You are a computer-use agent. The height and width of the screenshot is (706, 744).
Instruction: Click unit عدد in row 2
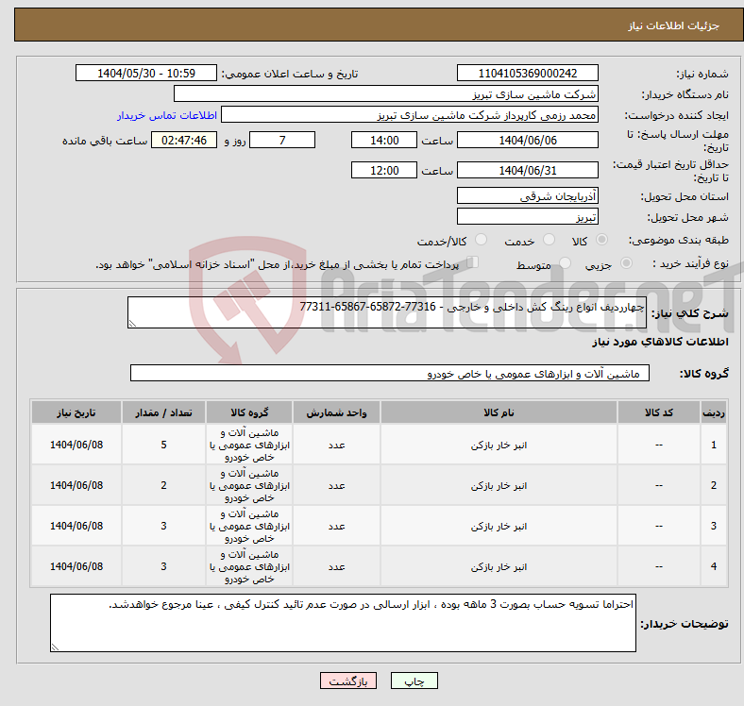(x=336, y=486)
